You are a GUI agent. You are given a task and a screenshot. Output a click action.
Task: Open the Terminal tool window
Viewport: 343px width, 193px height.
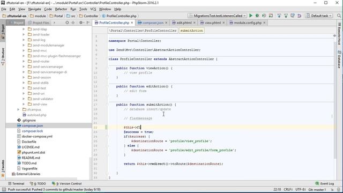(x=16, y=183)
